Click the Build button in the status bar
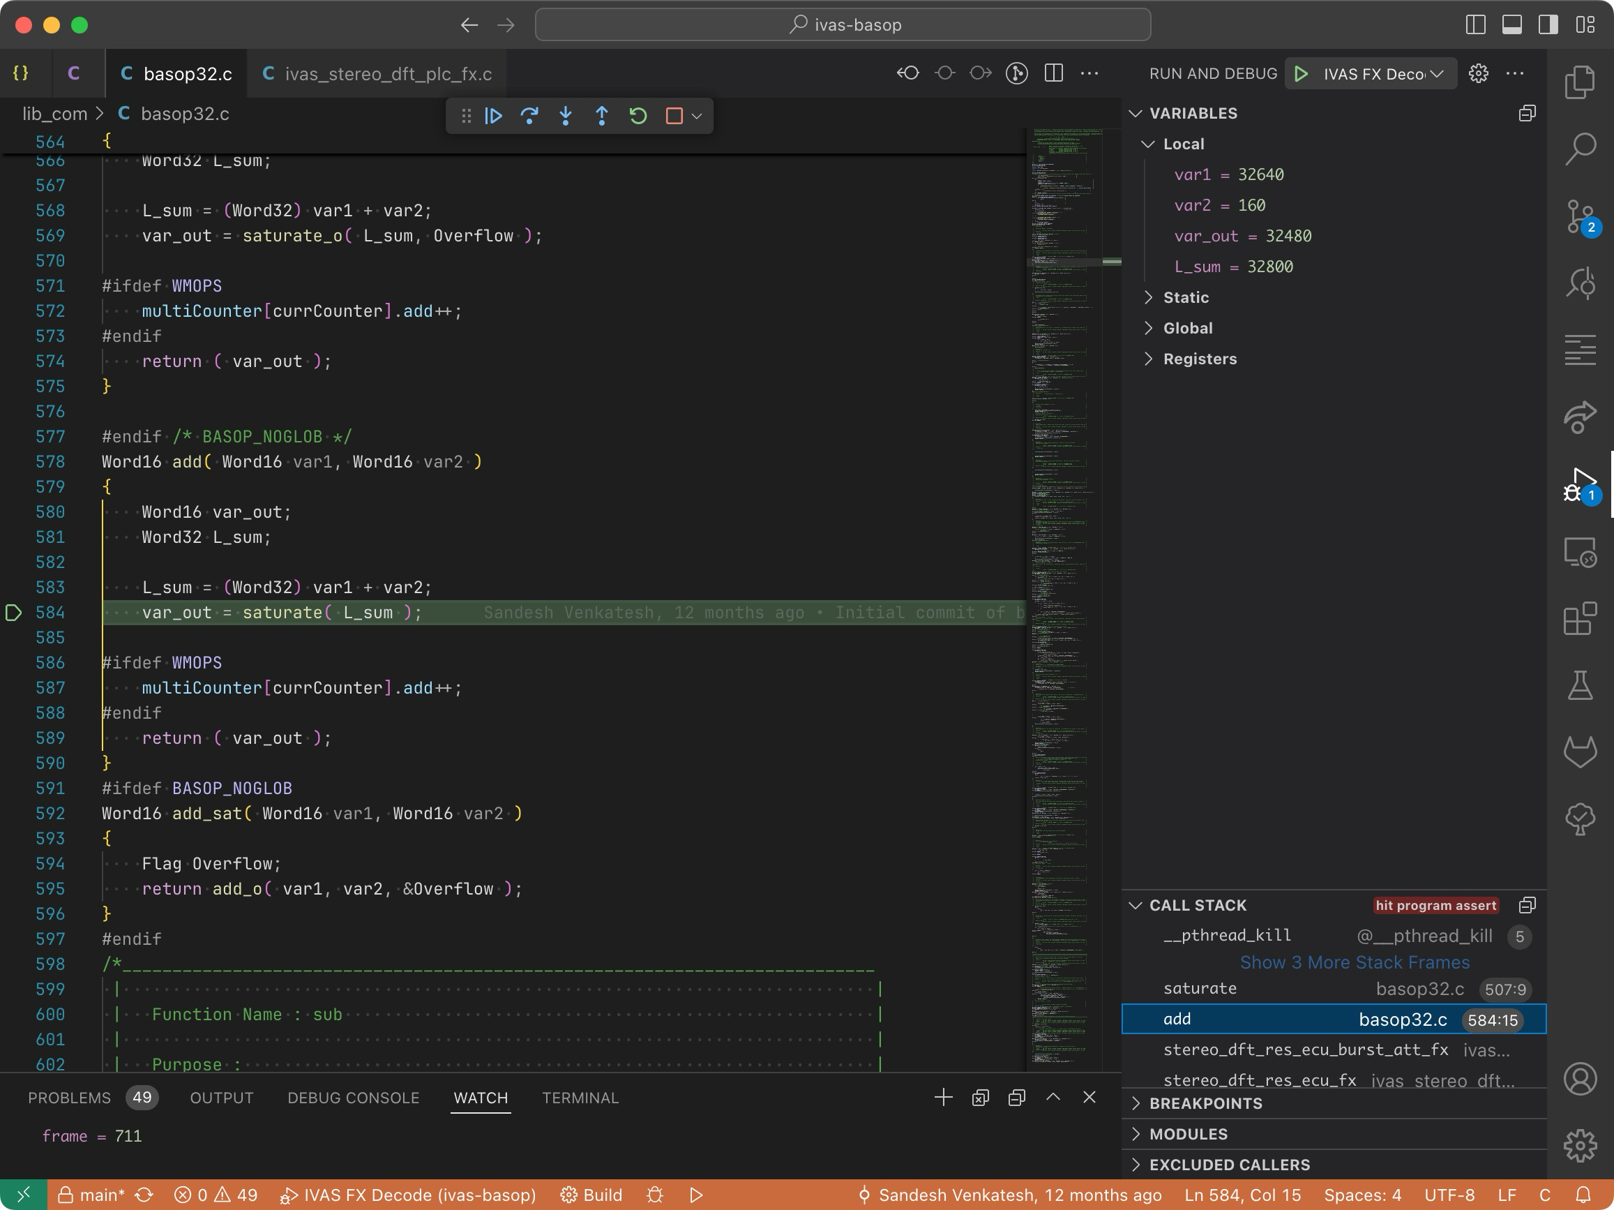Image resolution: width=1614 pixels, height=1210 pixels. point(591,1195)
